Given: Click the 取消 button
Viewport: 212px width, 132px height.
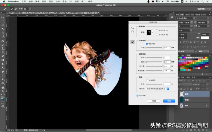Looking at the screenshot, I should 154,101.
